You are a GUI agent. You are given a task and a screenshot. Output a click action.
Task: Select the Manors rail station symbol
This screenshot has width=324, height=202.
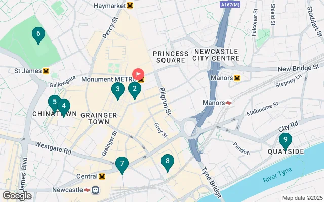click(228, 103)
